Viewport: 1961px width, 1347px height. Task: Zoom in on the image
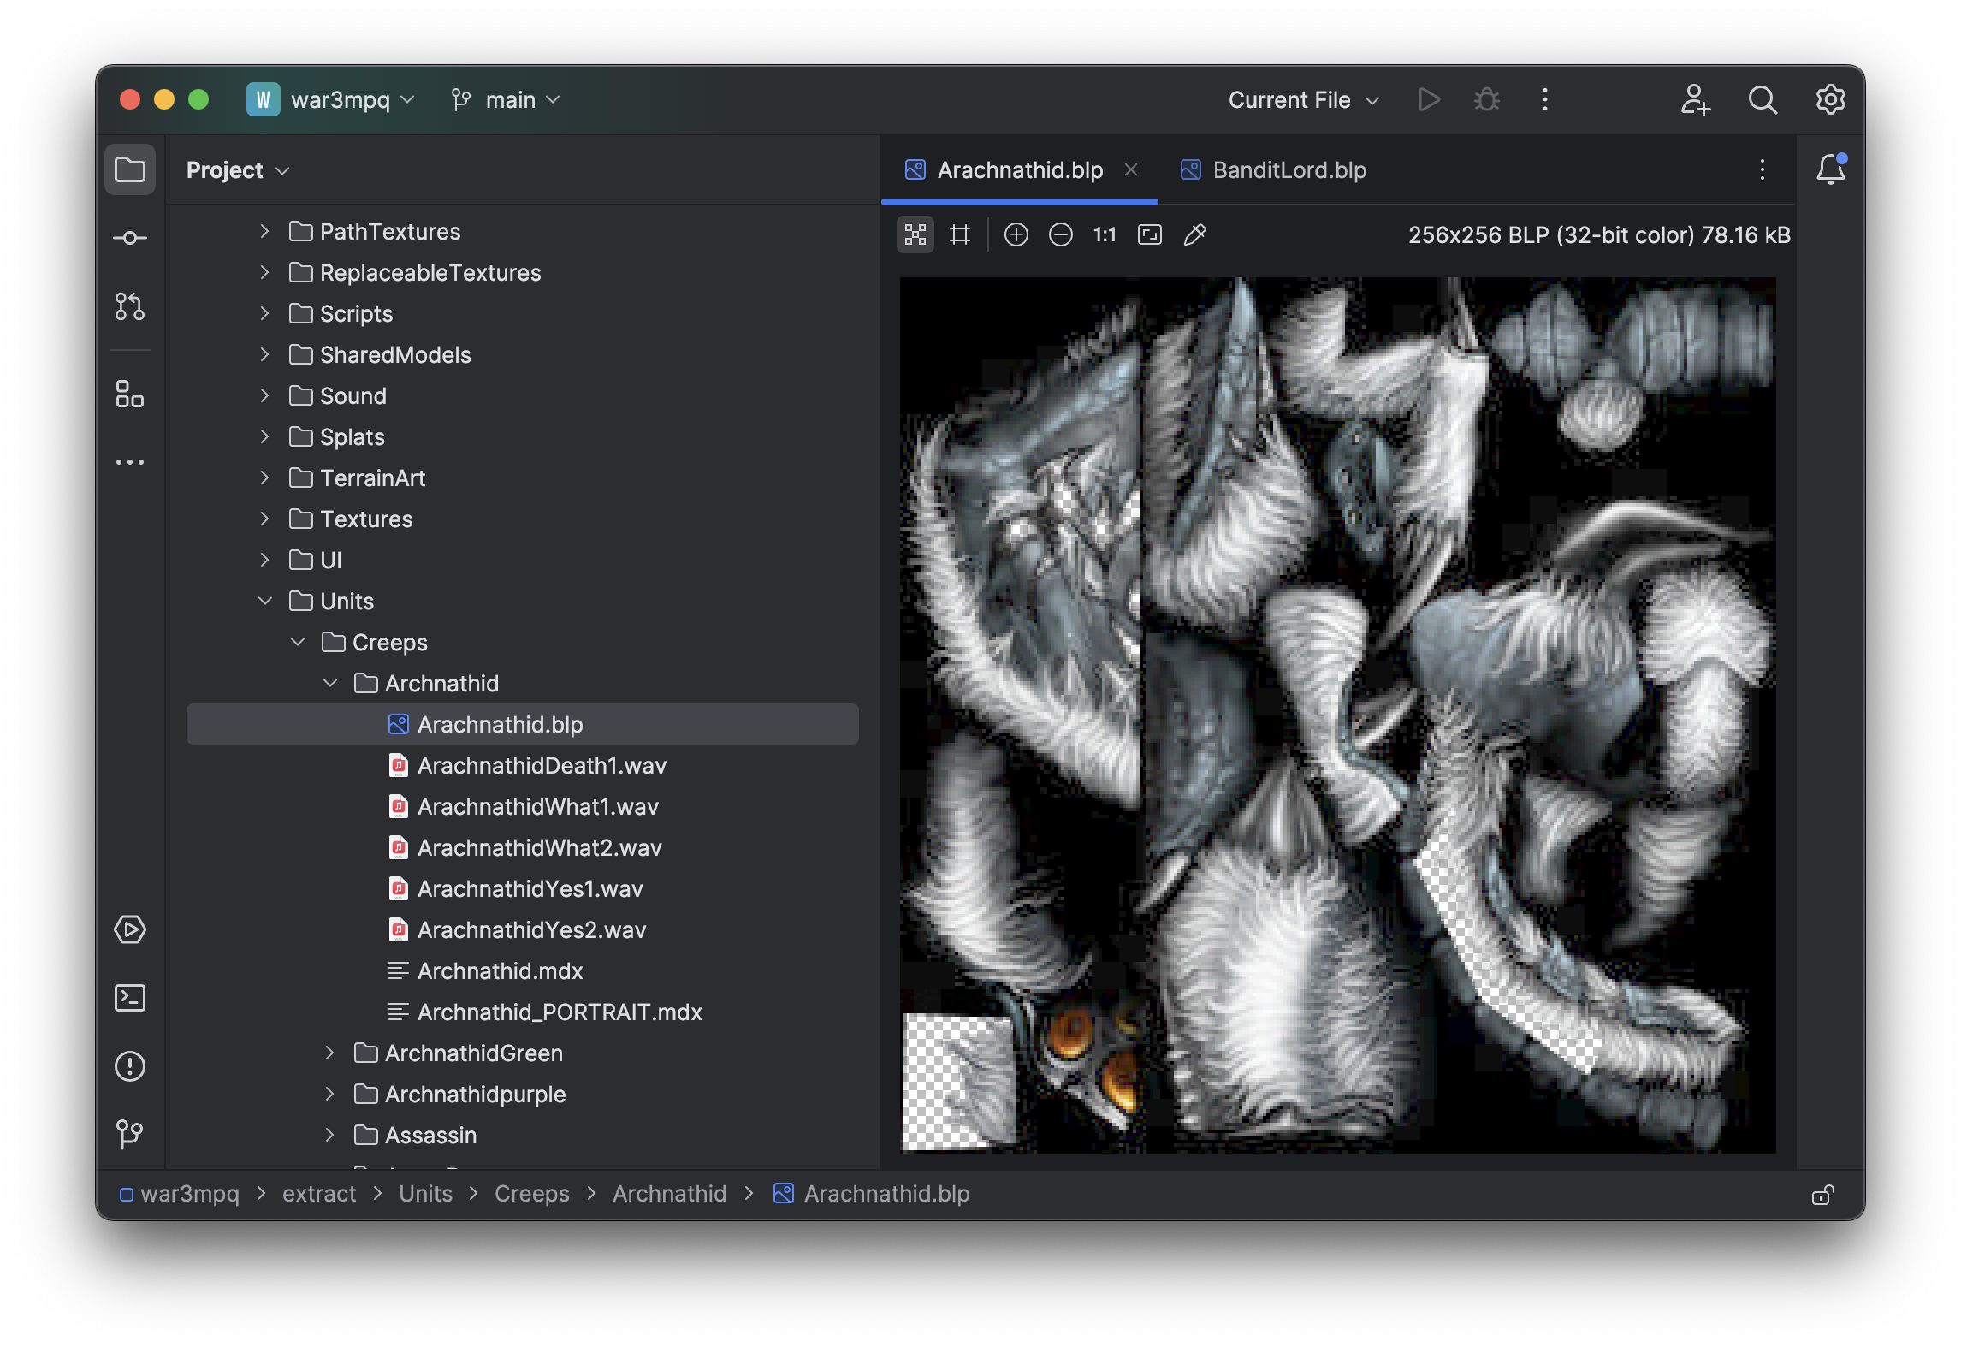[x=1016, y=234]
